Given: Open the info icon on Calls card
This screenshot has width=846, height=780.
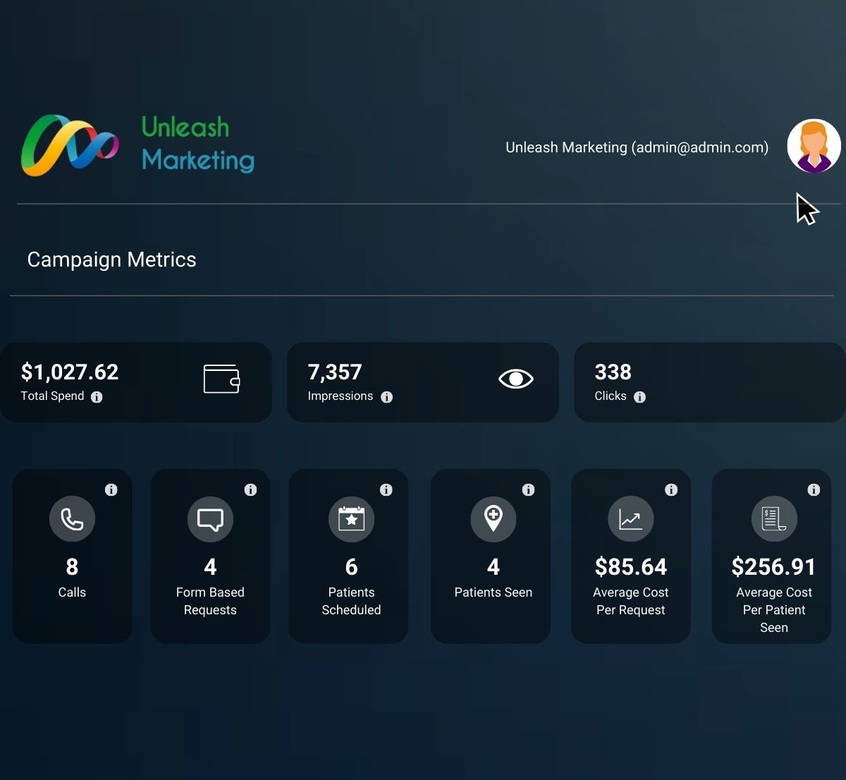Looking at the screenshot, I should pyautogui.click(x=111, y=489).
